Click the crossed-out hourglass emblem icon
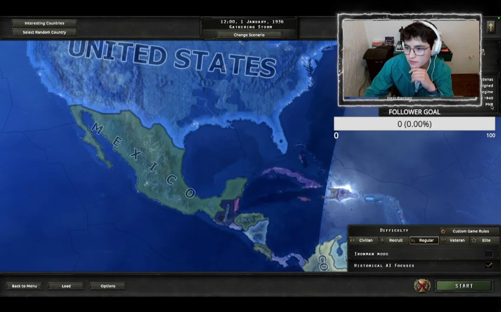Viewport: 501px width, 312px height. (422, 286)
